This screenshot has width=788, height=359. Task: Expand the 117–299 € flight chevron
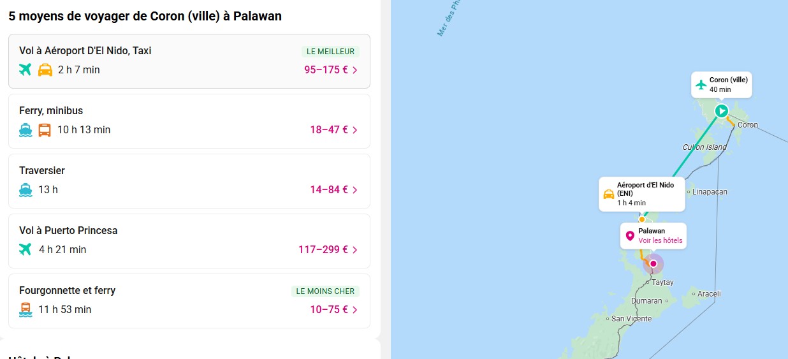(355, 250)
